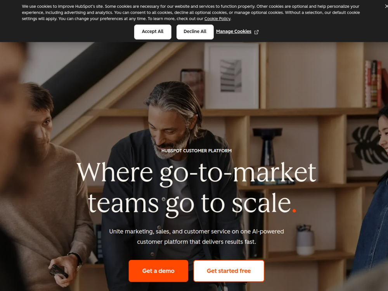Viewport: 388px width, 291px height.
Task: Decline all optional cookies
Action: (195, 32)
